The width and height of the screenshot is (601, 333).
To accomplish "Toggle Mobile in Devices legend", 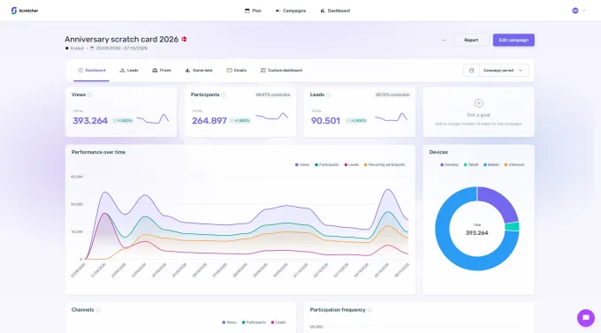I will coord(491,165).
